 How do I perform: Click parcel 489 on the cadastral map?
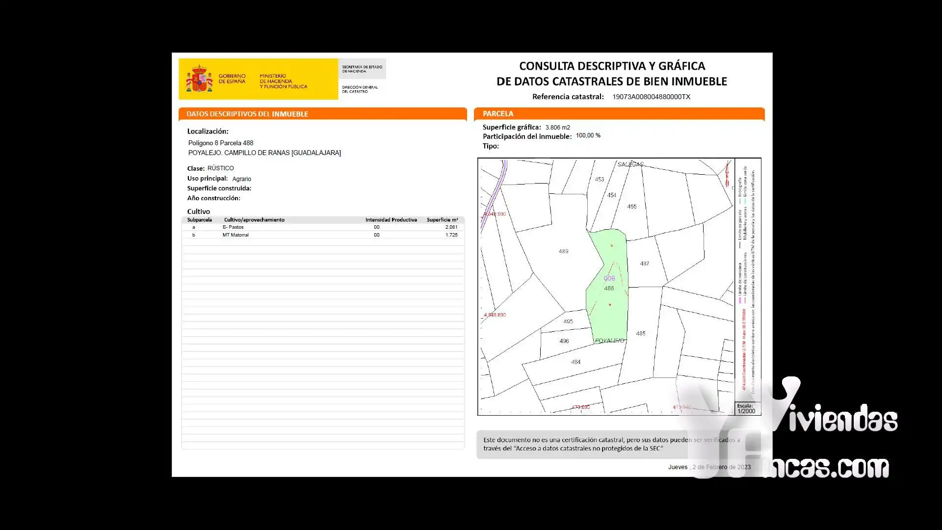point(563,251)
